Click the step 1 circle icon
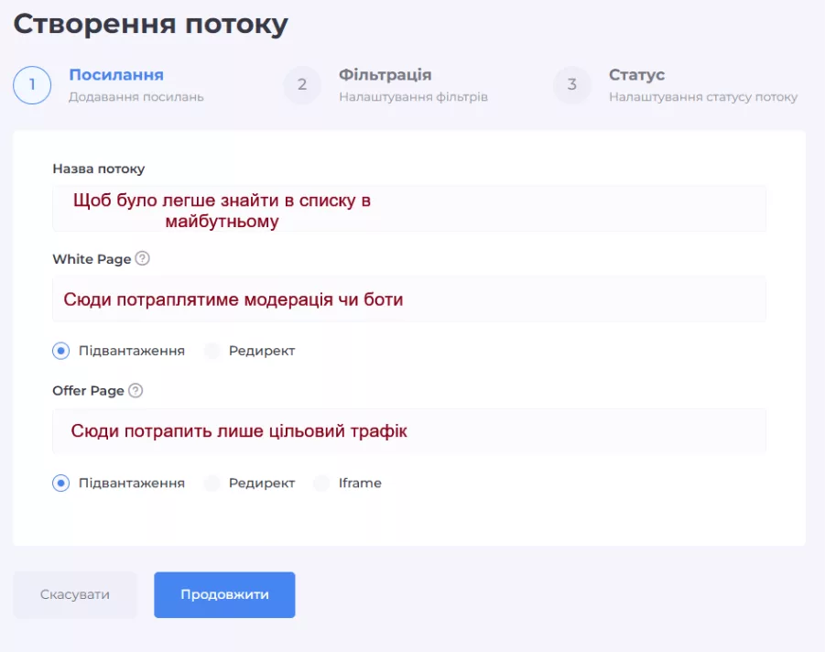This screenshot has height=652, width=825. pyautogui.click(x=32, y=85)
